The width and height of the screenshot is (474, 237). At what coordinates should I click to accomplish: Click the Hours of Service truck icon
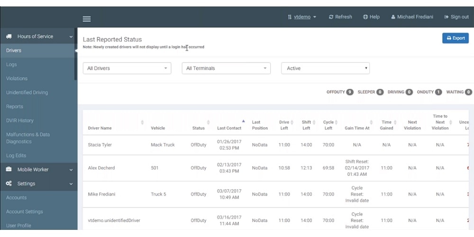tap(9, 36)
